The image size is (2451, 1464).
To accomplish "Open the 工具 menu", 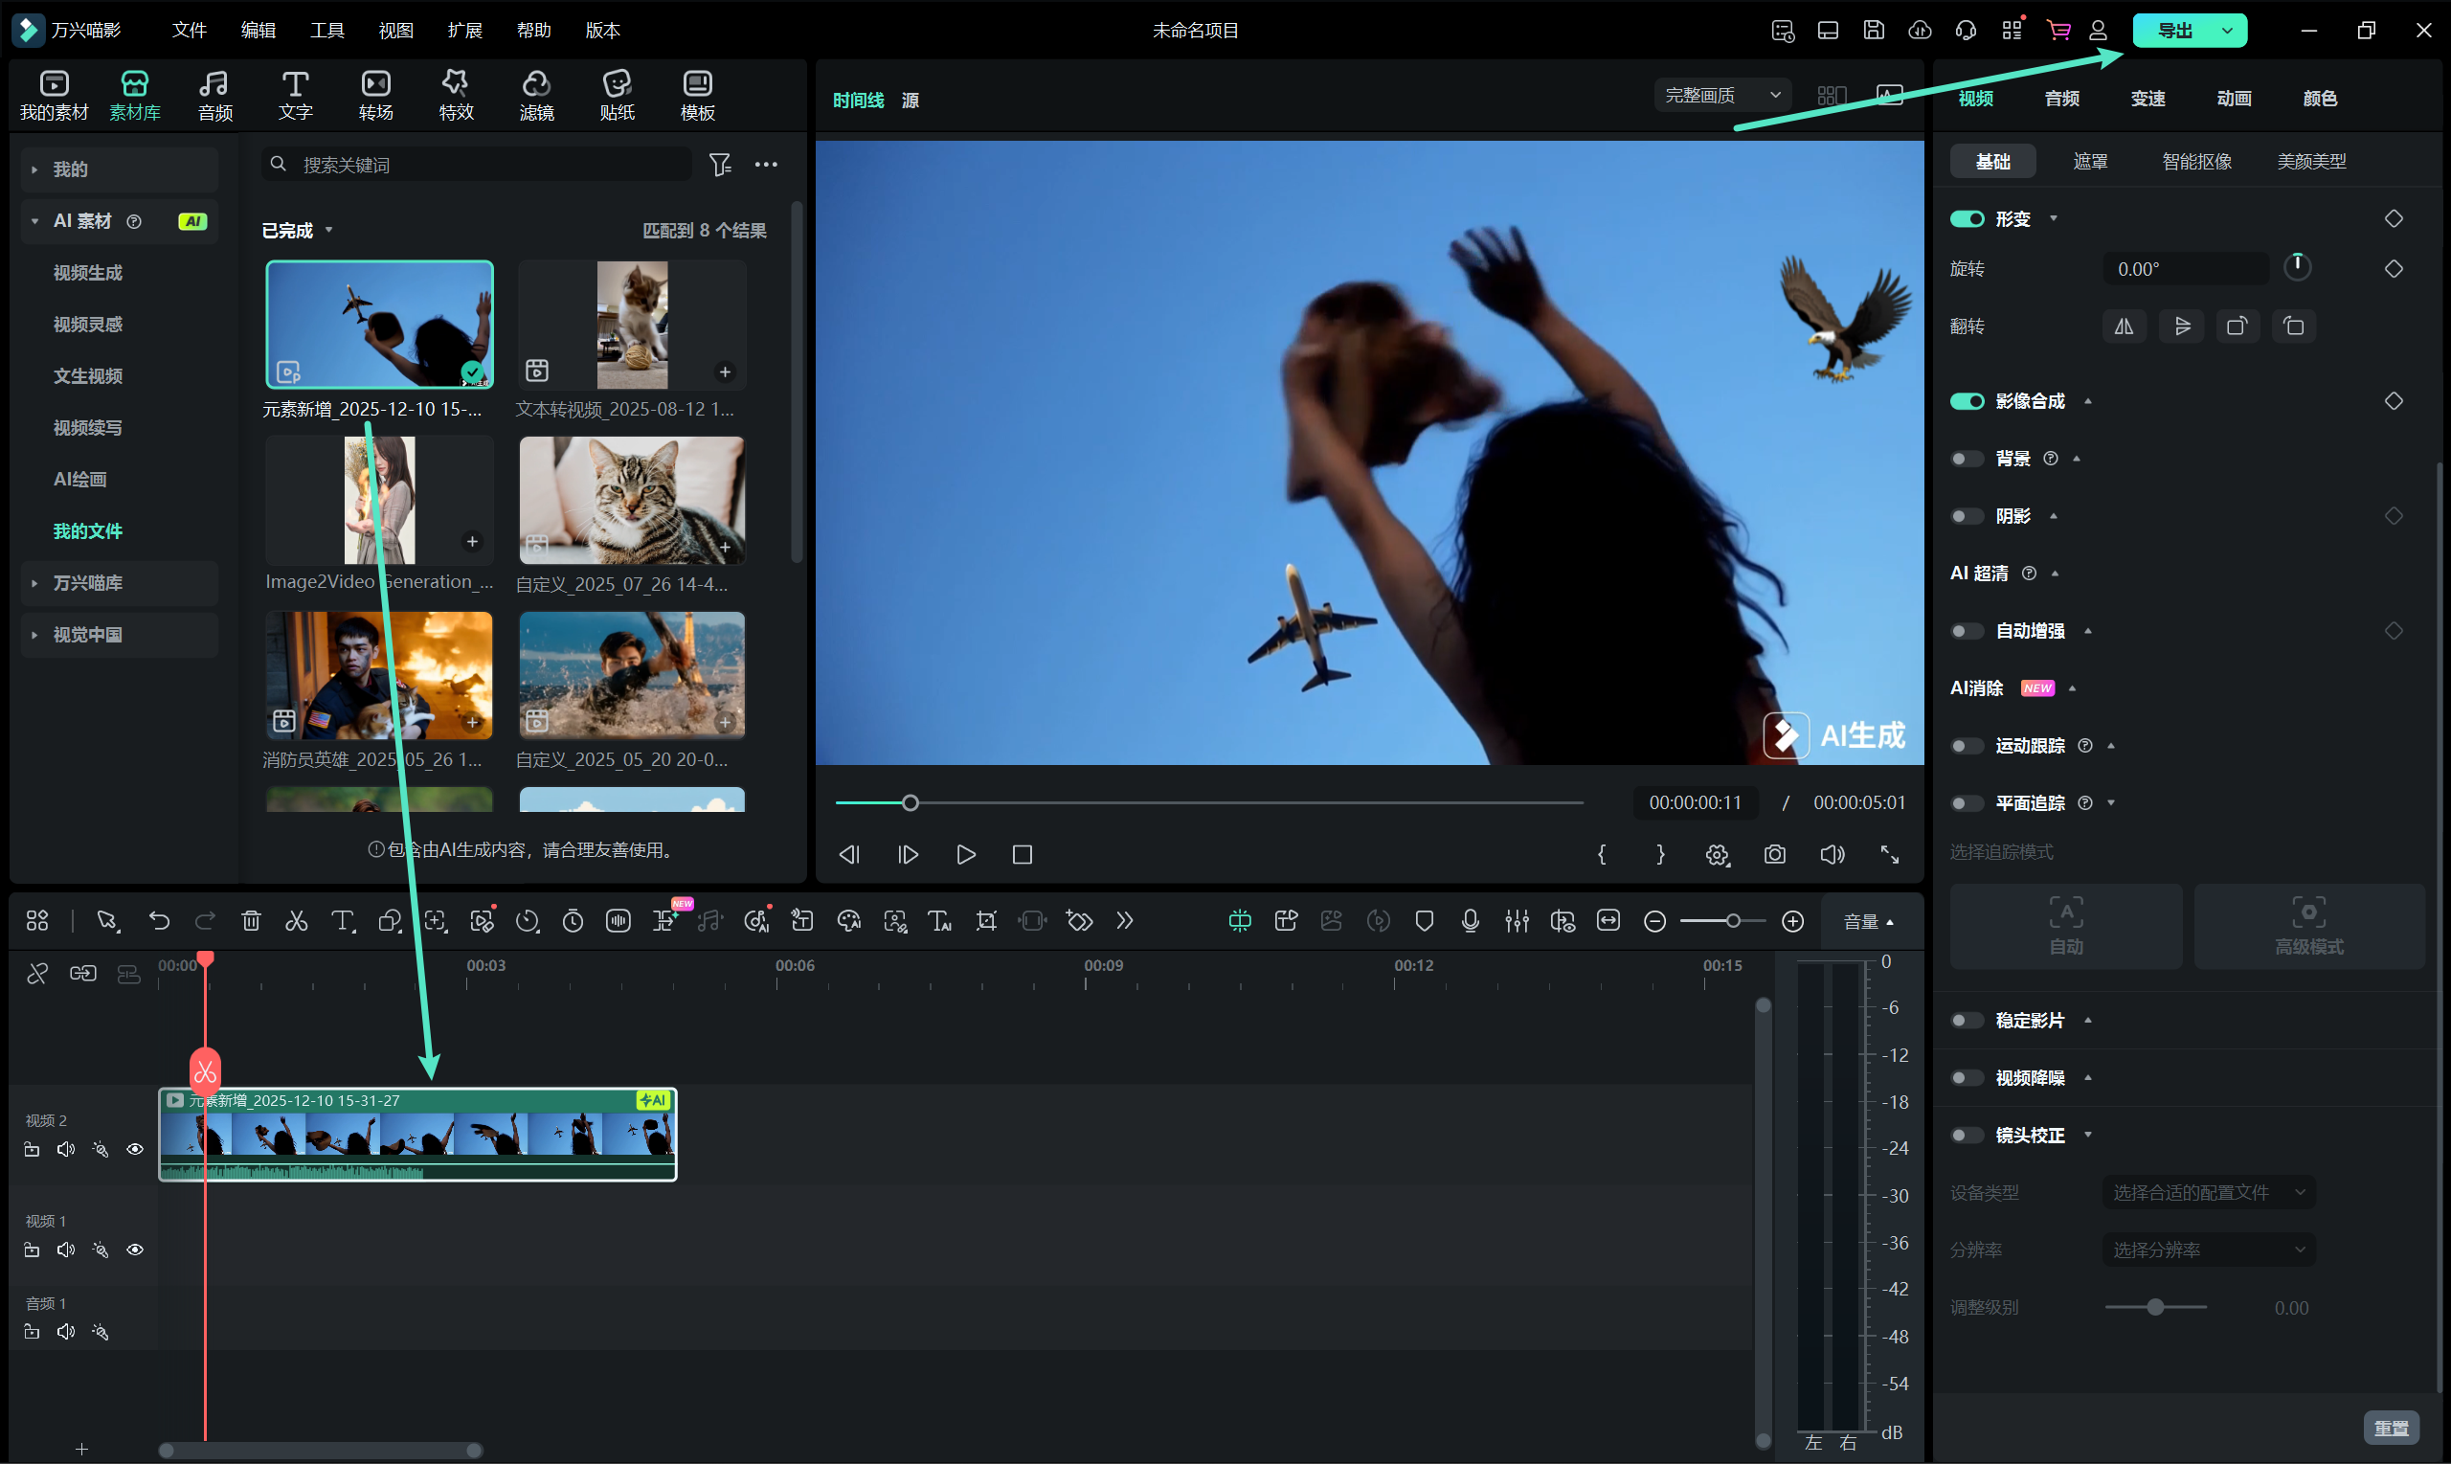I will (326, 31).
